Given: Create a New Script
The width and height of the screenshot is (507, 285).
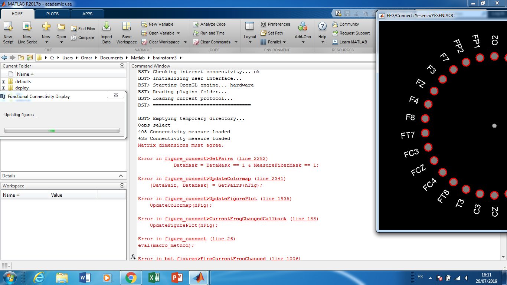Looking at the screenshot, I should pos(8,33).
